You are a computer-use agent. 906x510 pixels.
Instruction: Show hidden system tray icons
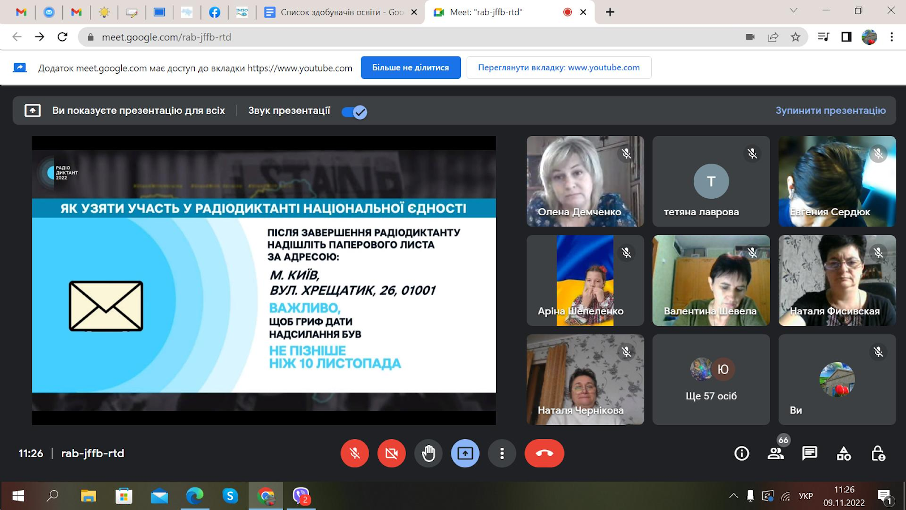(734, 496)
